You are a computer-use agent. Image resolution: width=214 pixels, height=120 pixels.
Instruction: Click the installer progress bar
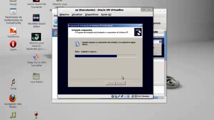(x=105, y=56)
